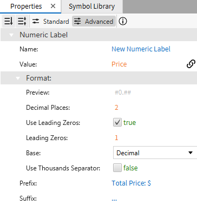Collapse the Format section
Image resolution: width=197 pixels, height=205 pixels.
pyautogui.click(x=18, y=78)
